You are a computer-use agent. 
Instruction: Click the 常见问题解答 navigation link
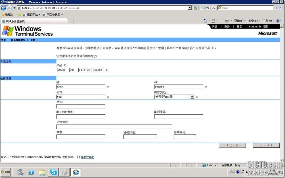pos(18,40)
